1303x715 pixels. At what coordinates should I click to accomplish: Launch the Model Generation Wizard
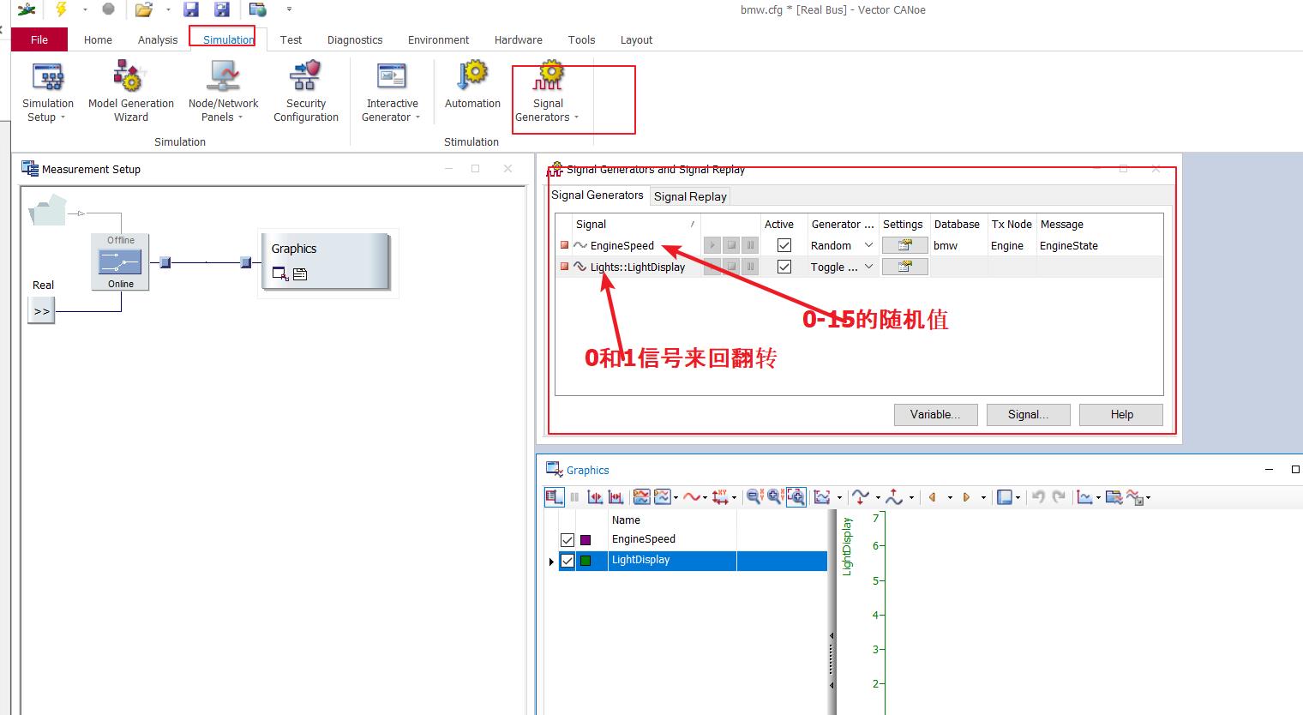click(130, 93)
